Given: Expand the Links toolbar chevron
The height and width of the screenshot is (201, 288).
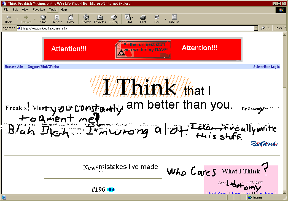Looking at the screenshot, I should point(284,27).
